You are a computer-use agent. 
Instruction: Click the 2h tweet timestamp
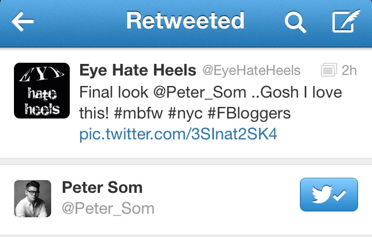(x=349, y=71)
